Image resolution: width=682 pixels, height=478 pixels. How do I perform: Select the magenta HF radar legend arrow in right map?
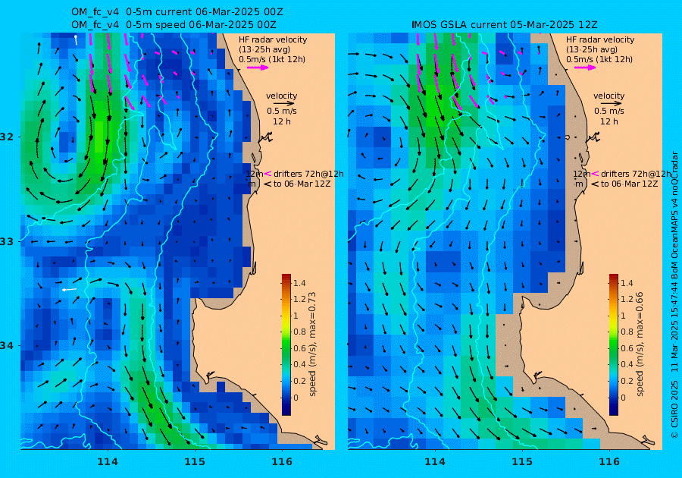point(585,68)
